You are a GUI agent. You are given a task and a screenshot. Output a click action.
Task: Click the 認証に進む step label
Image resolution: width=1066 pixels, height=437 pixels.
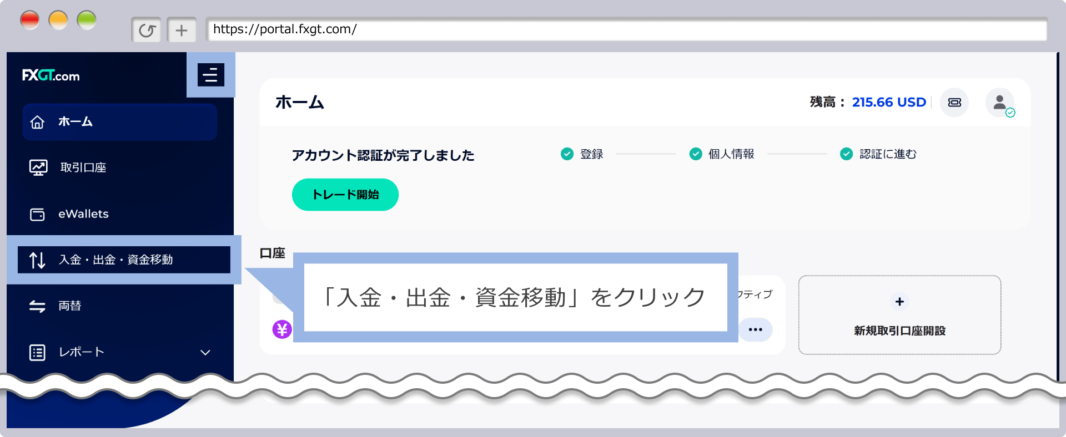click(888, 154)
